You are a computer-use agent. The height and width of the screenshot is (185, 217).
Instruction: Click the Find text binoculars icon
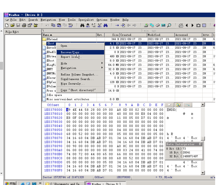tap(82, 25)
